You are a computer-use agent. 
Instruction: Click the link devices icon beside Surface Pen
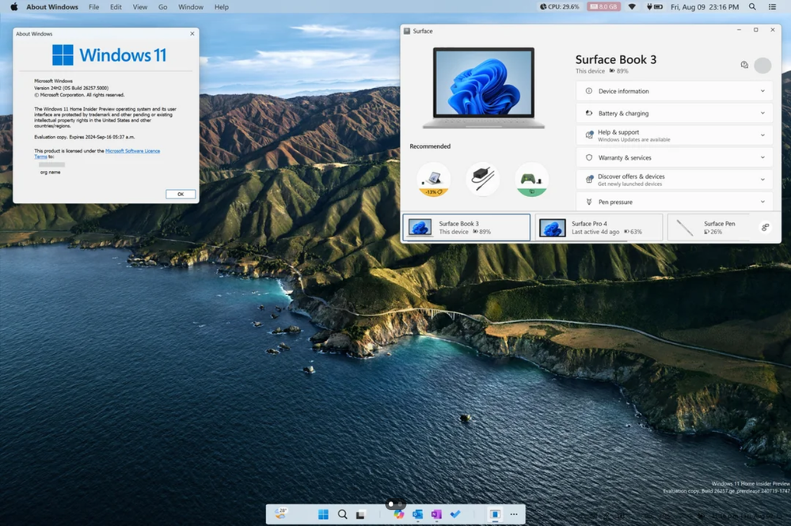click(x=766, y=227)
